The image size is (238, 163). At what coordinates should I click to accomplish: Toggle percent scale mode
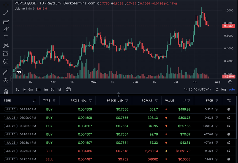(217, 90)
